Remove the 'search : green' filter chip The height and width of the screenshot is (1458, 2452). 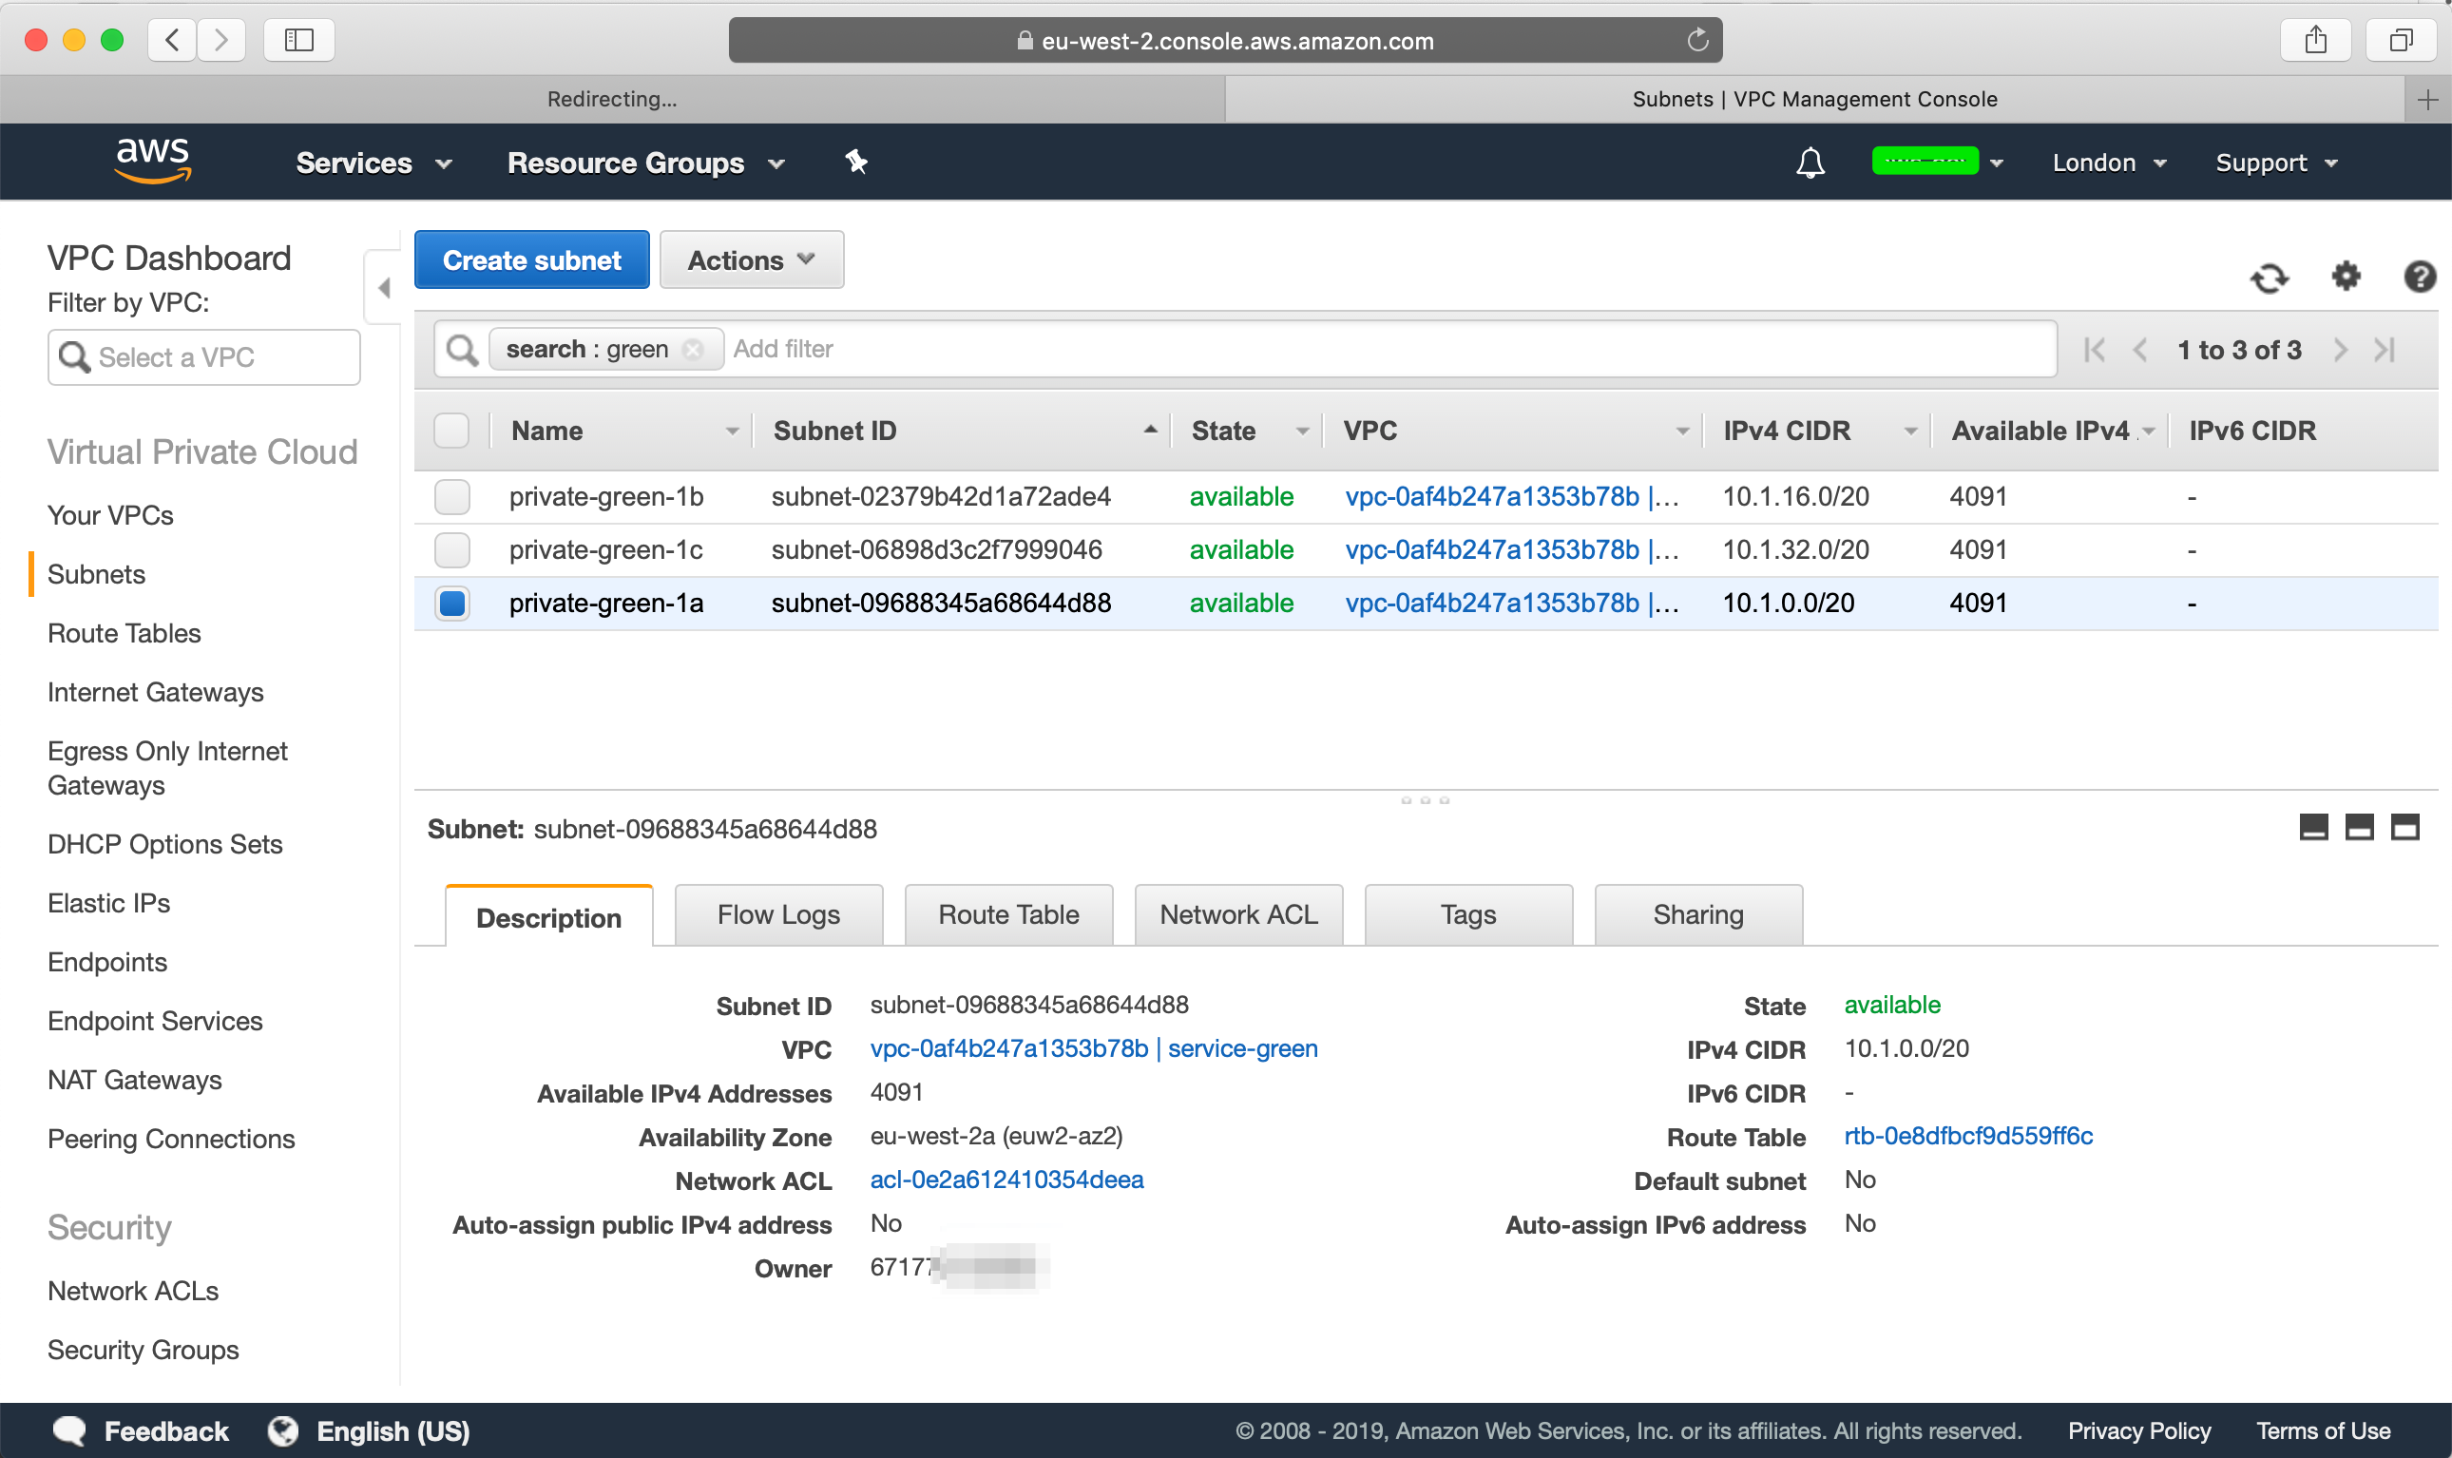tap(693, 350)
